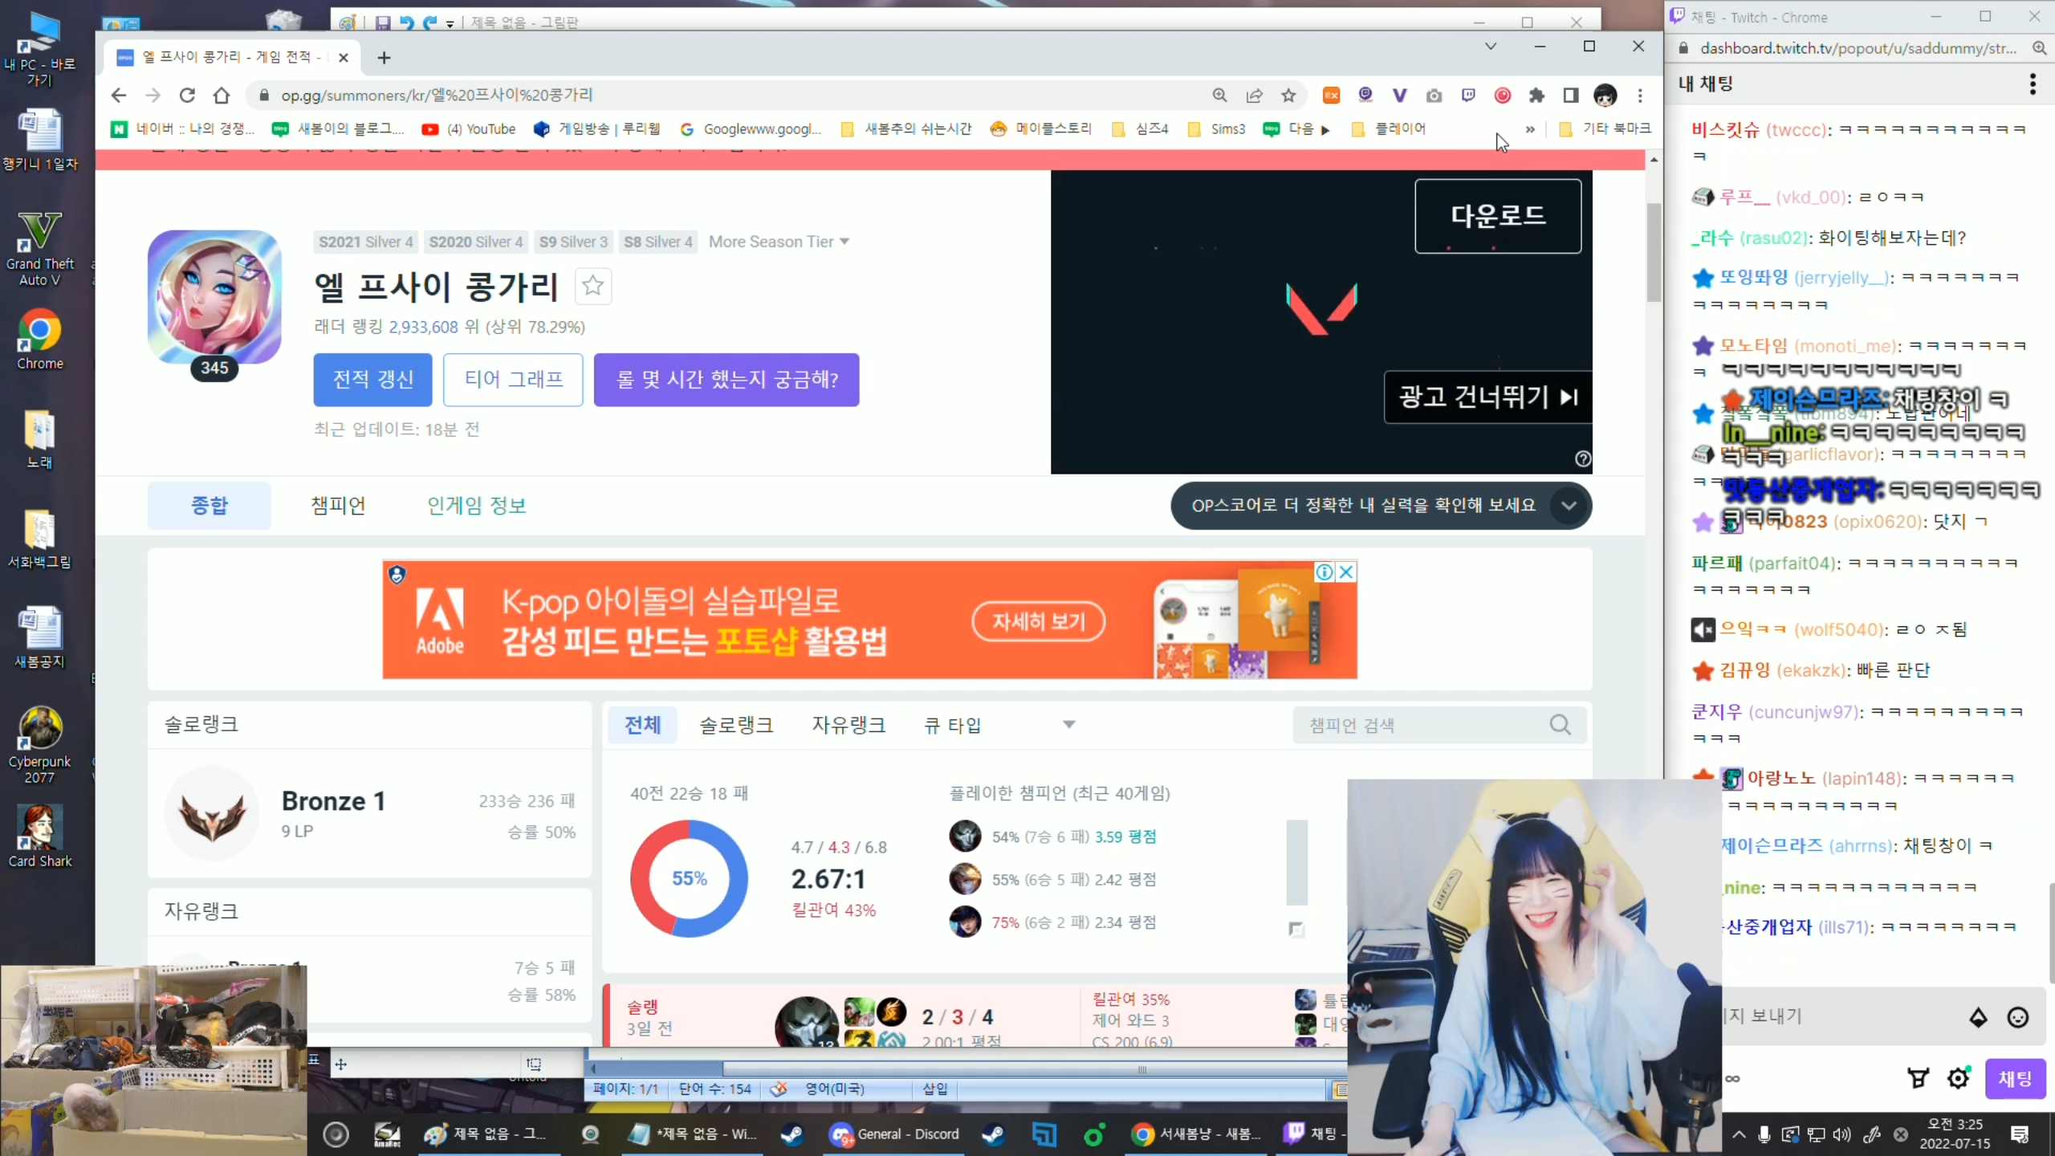
Task: Open chat settings gear in Twitch chat
Action: tap(1958, 1078)
